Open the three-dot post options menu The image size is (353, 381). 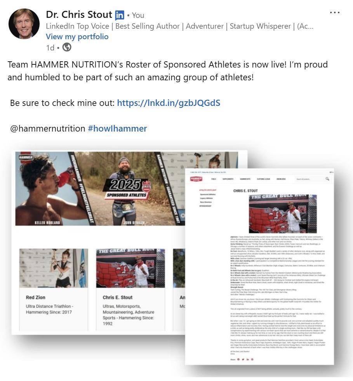coord(334,12)
